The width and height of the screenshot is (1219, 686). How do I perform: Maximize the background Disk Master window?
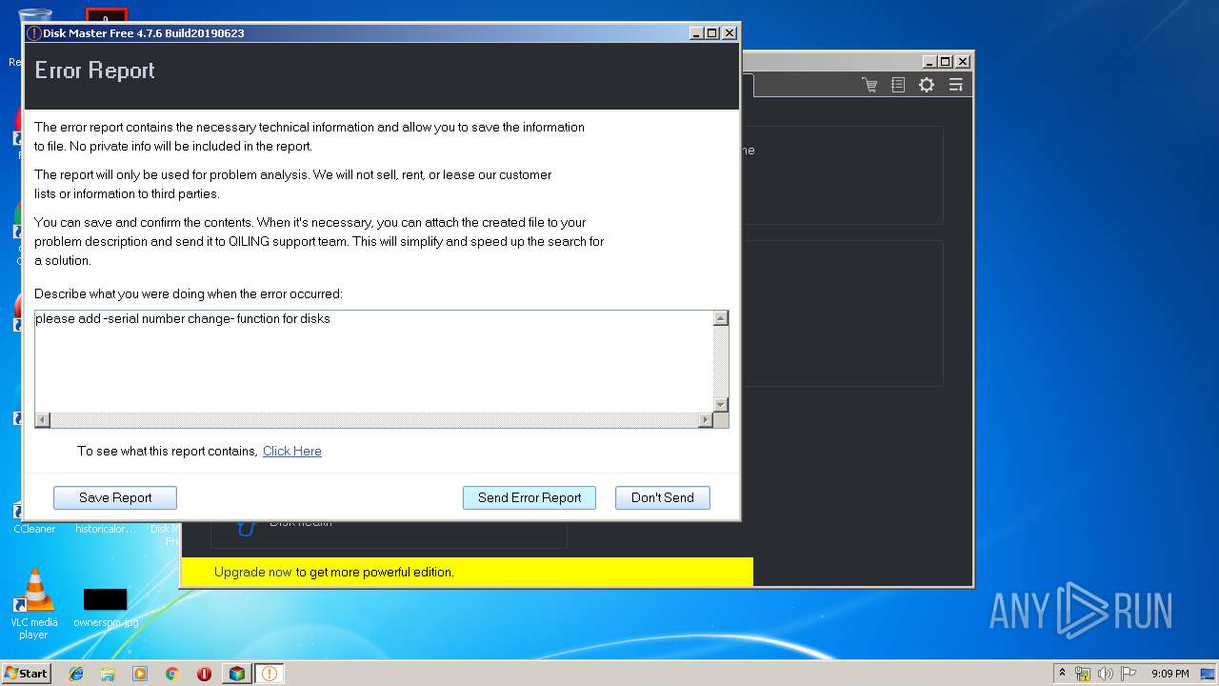coord(946,61)
